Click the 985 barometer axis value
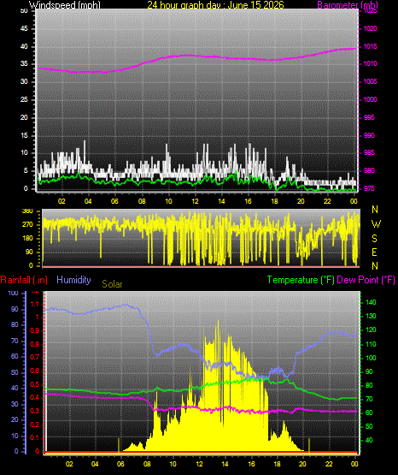The image size is (398, 475). [369, 152]
